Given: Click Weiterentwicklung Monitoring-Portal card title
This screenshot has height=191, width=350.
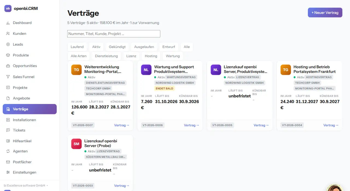Looking at the screenshot, I should tap(103, 69).
